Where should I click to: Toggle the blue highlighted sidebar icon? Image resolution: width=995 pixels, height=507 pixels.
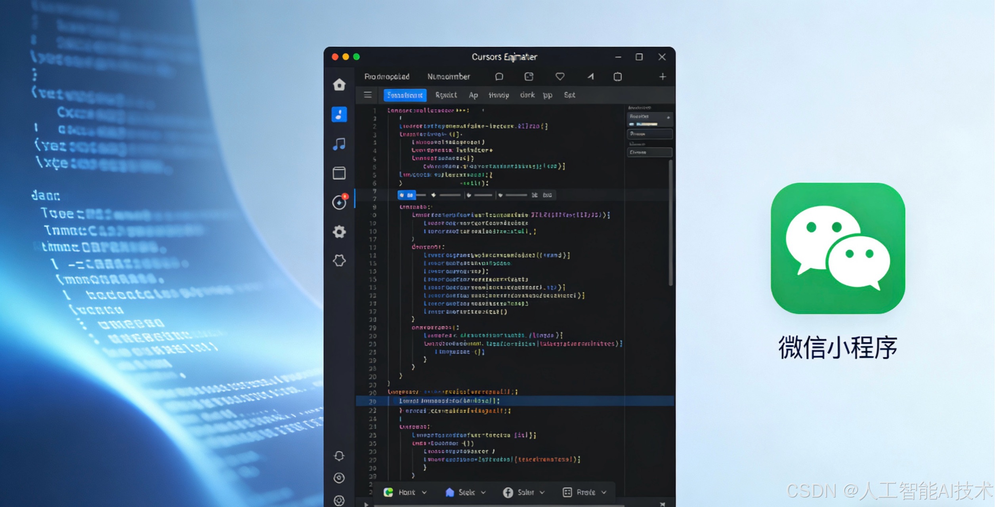tap(339, 114)
